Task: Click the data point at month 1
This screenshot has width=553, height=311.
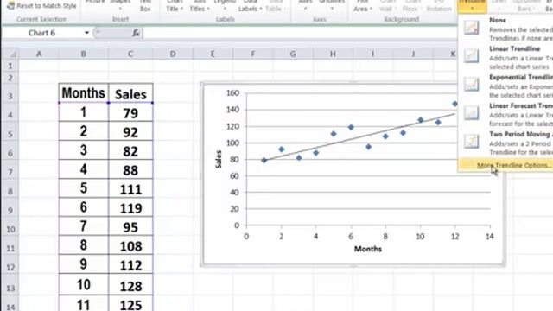Action: point(264,160)
